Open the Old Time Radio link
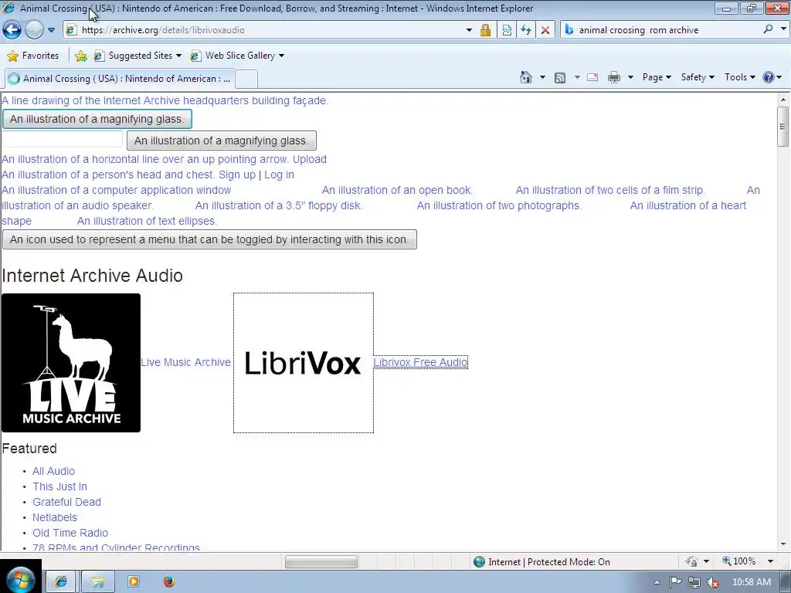 coord(70,533)
